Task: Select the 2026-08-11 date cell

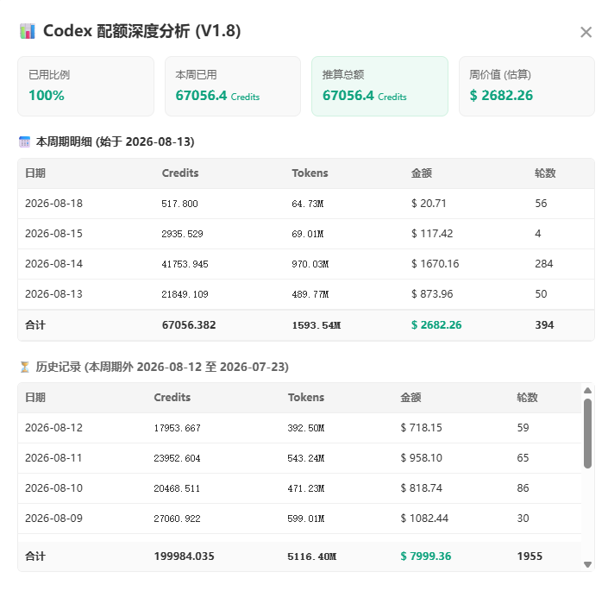Action: [53, 458]
